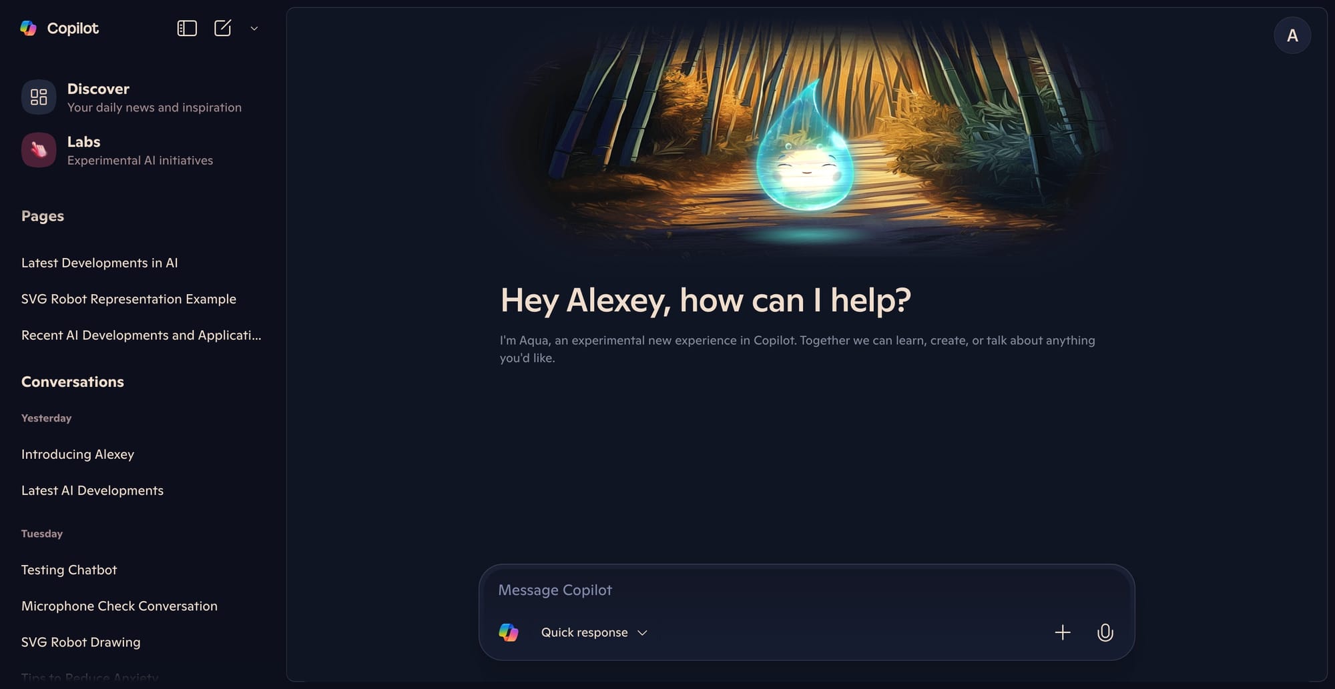Image resolution: width=1335 pixels, height=689 pixels.
Task: Open the Testing Chatbot conversation
Action: pyautogui.click(x=69, y=570)
